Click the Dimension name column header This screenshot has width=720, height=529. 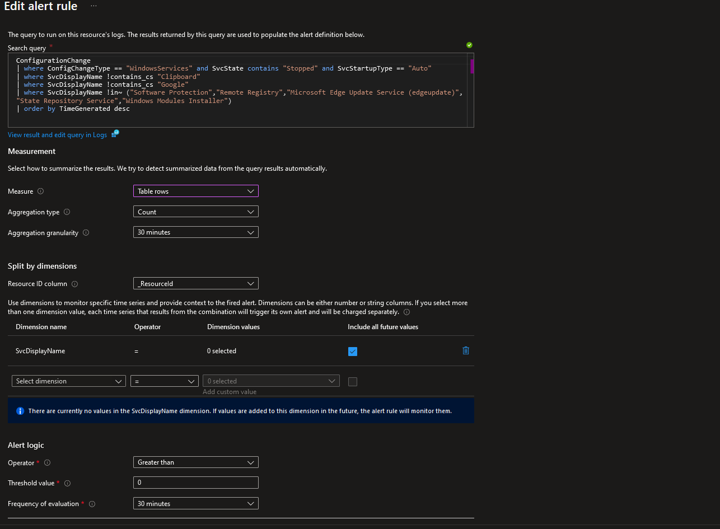[x=41, y=327]
